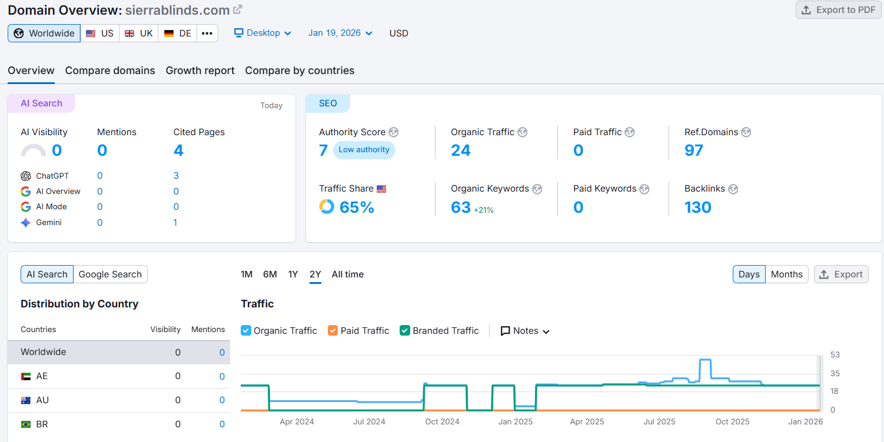Select the Google Search tab

pyautogui.click(x=110, y=274)
